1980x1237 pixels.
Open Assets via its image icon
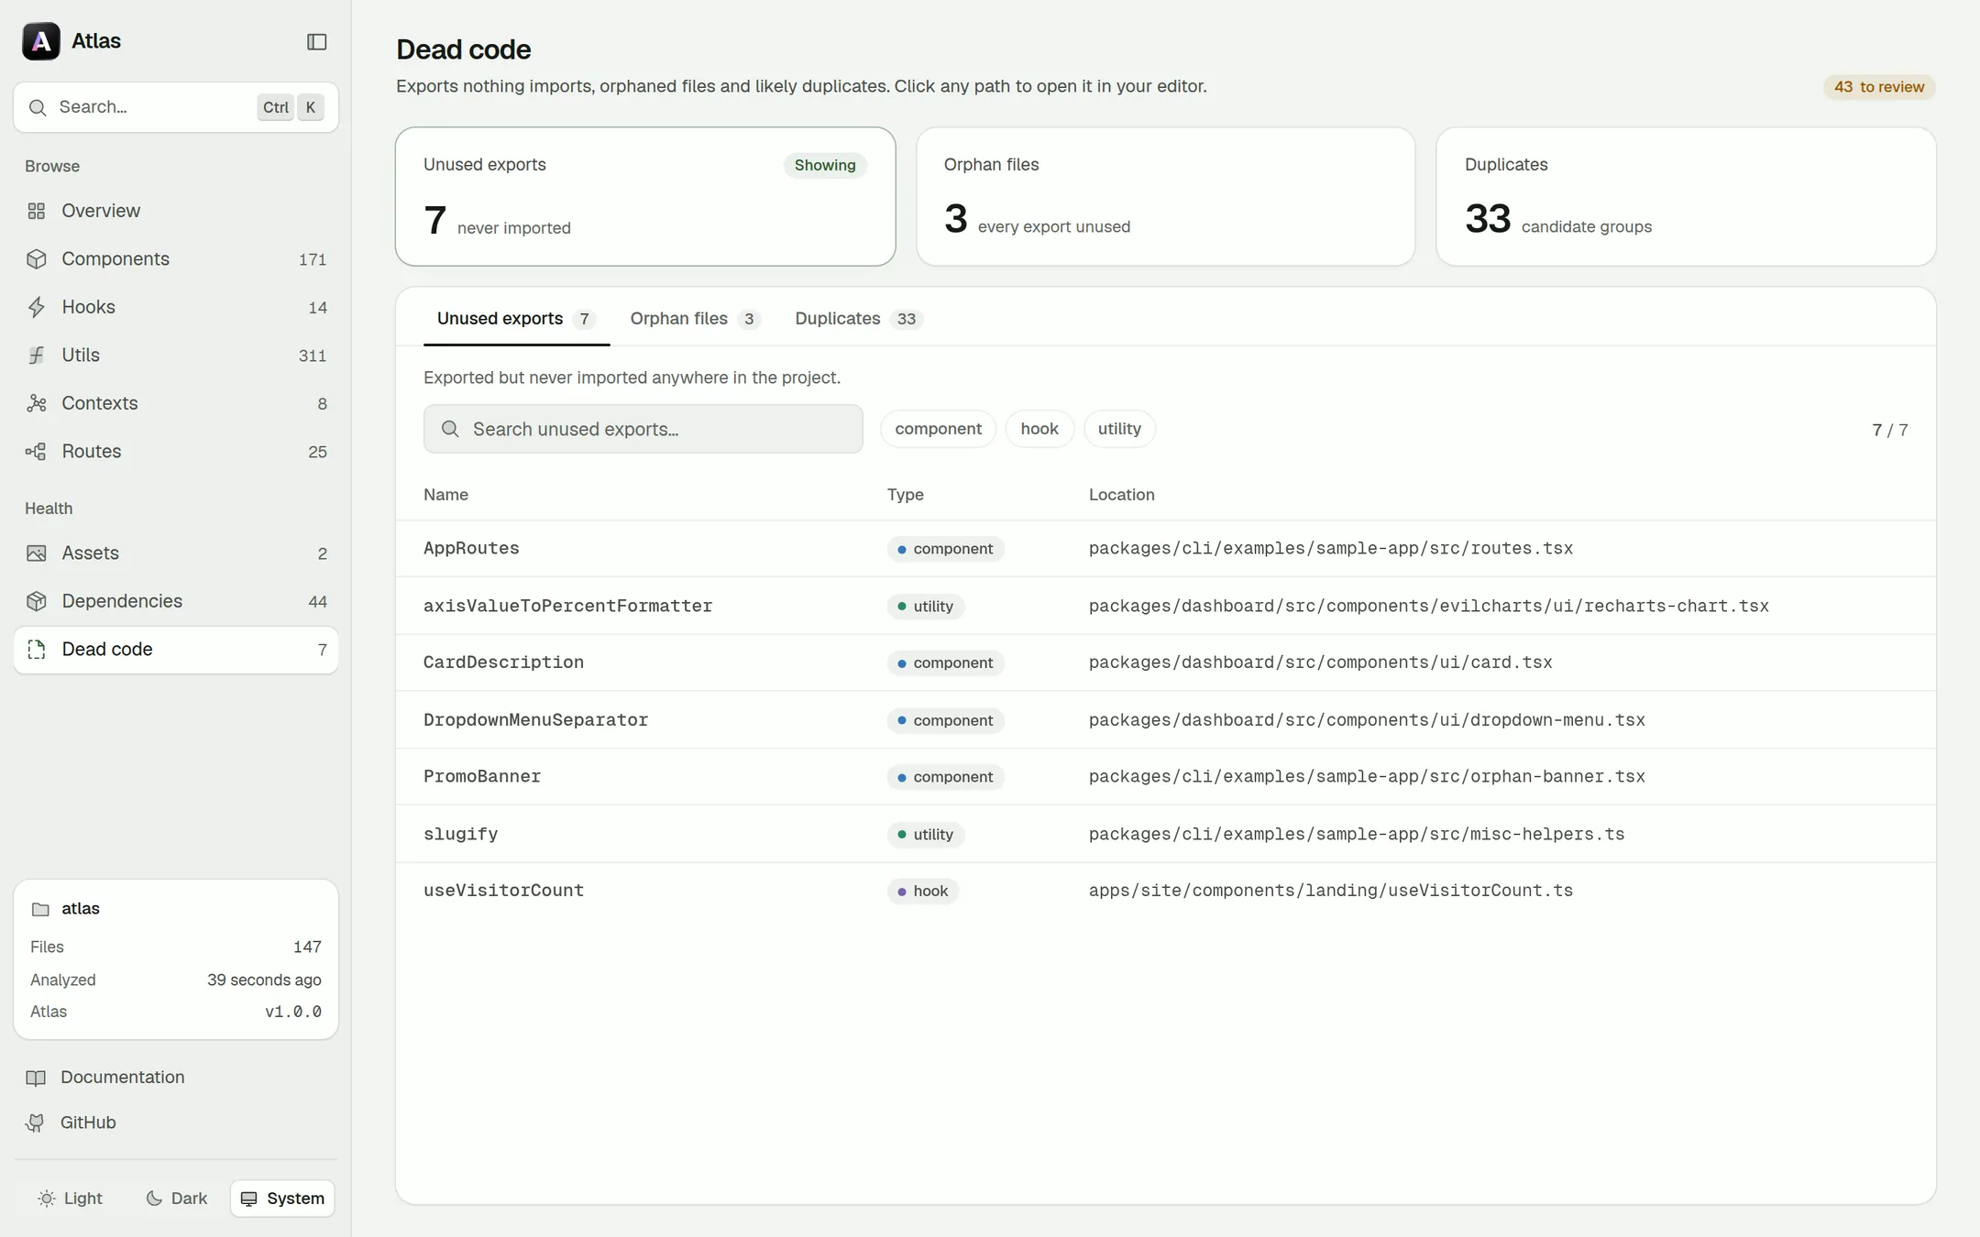coord(37,553)
